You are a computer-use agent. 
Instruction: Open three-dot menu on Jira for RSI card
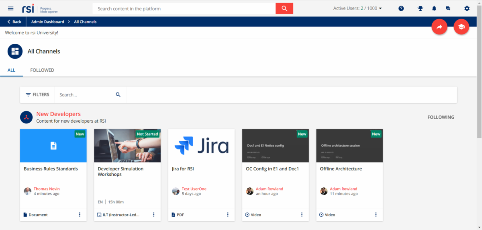click(228, 215)
